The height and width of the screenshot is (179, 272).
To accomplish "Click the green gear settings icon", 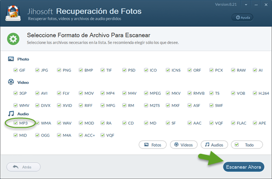I will [13, 39].
